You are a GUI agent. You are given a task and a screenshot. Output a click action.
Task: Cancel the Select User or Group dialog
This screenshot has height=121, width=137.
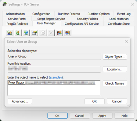(117, 101)
